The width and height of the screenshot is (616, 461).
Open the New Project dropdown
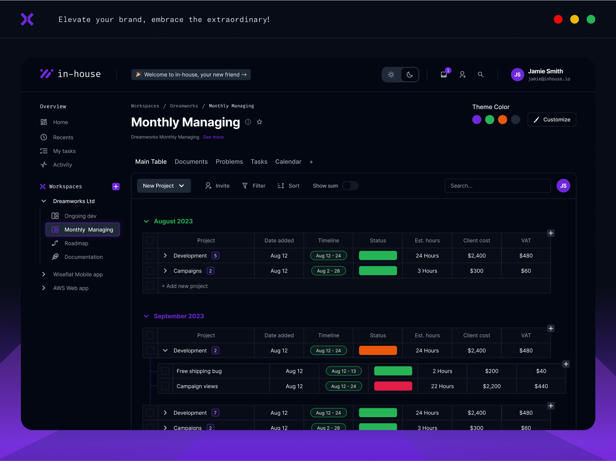tap(164, 186)
